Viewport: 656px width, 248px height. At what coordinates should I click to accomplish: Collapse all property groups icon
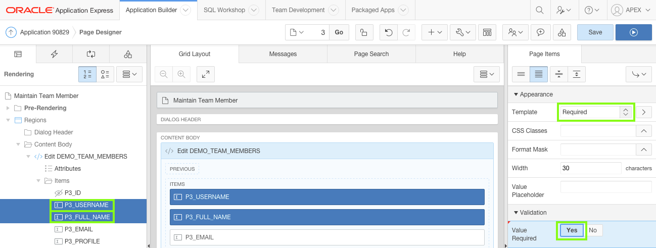tap(559, 74)
